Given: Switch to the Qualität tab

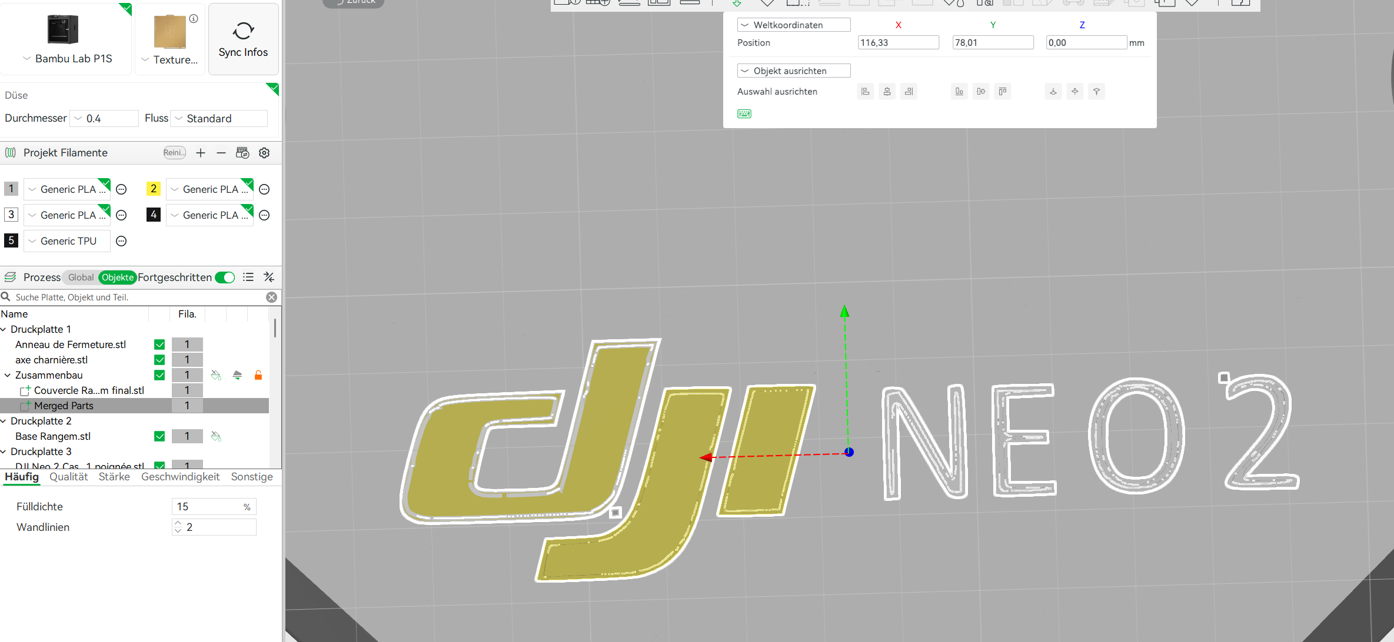Looking at the screenshot, I should tap(68, 477).
